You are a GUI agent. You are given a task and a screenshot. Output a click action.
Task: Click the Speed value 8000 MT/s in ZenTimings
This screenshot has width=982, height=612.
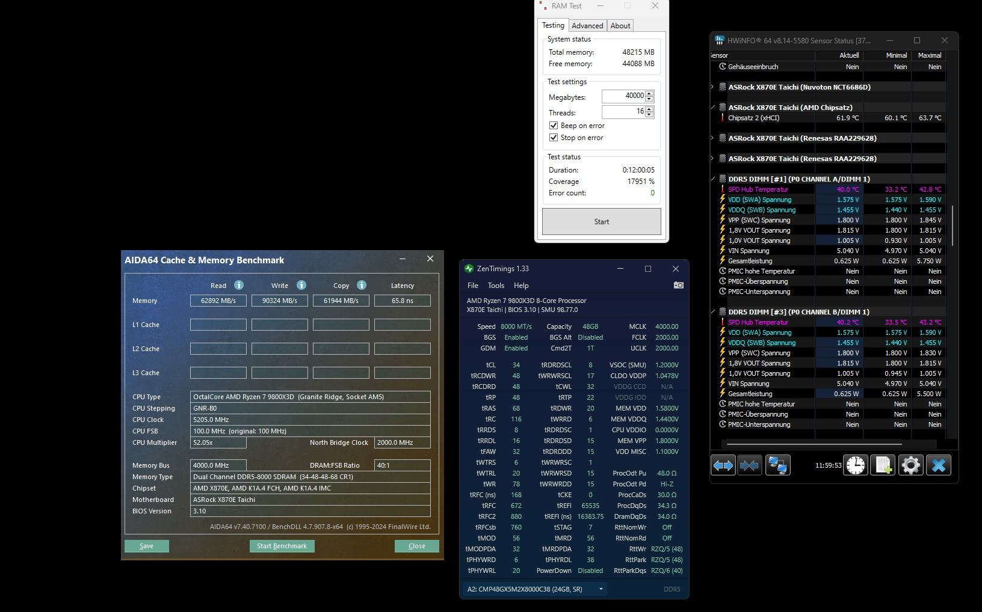516,326
